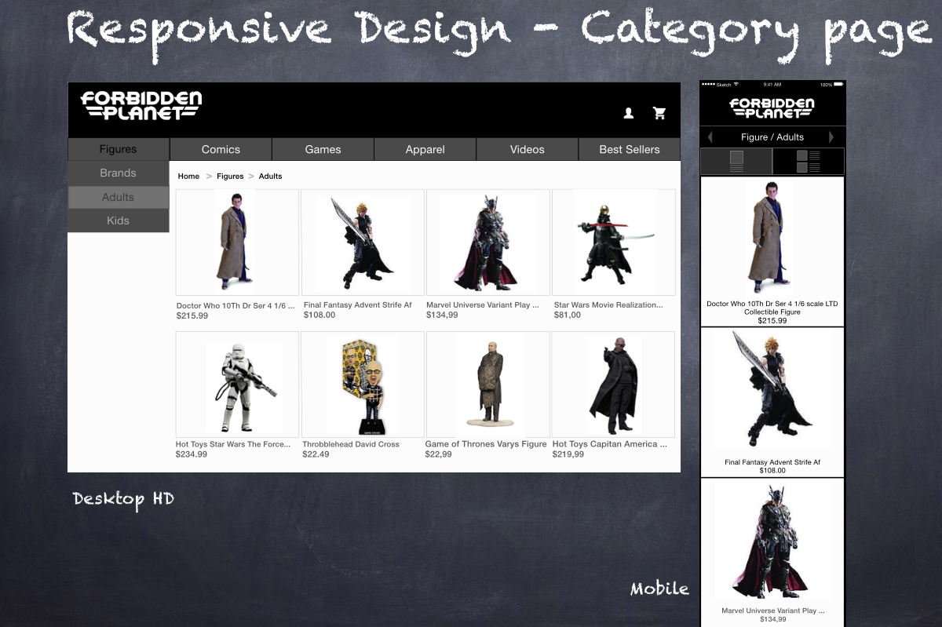Image resolution: width=942 pixels, height=627 pixels.
Task: Select Brands in the sidebar menu
Action: 119,173
